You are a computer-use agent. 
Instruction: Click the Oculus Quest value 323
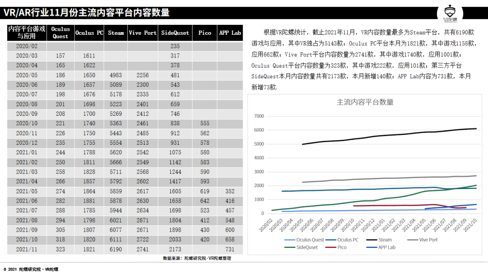(61, 249)
